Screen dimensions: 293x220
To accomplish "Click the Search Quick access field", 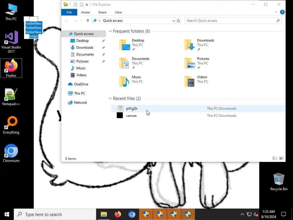I will click(233, 21).
